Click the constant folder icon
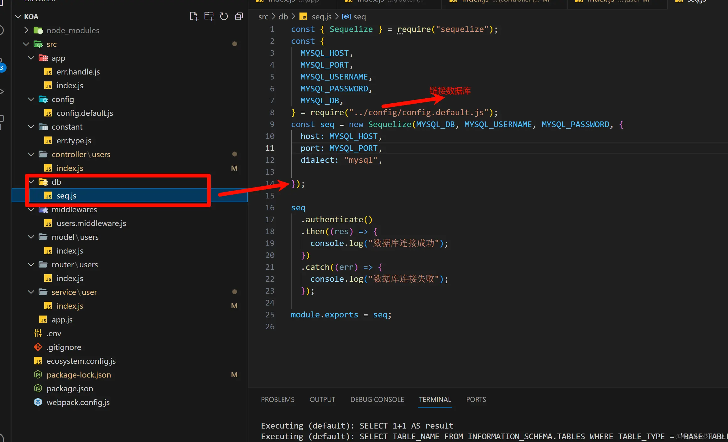 (x=43, y=127)
